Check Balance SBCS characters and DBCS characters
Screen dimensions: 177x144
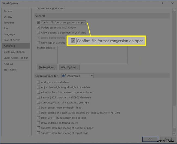tap(38, 97)
